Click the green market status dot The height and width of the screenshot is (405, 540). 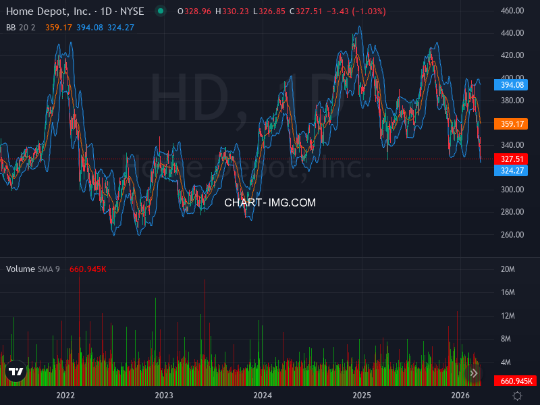coord(161,11)
